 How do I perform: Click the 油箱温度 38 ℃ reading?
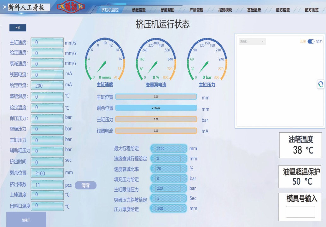point(303,150)
